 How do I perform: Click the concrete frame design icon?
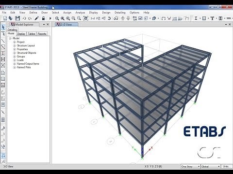204,18
